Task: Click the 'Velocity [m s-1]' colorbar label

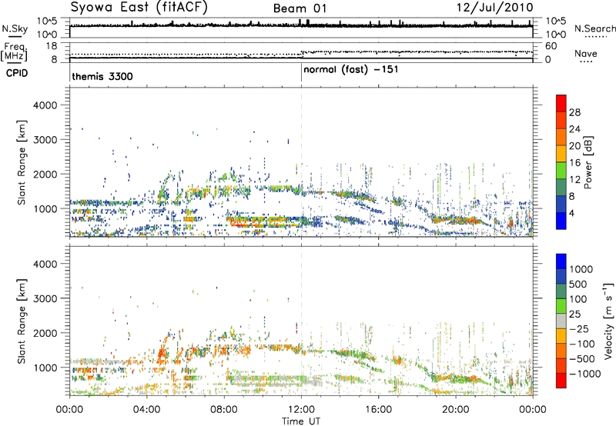Action: coord(608,321)
